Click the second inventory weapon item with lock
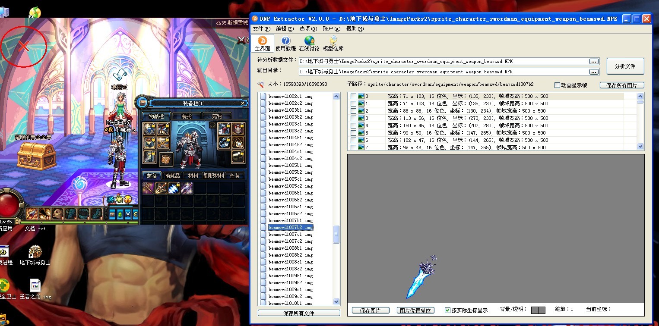The width and height of the screenshot is (659, 326). pyautogui.click(x=161, y=188)
